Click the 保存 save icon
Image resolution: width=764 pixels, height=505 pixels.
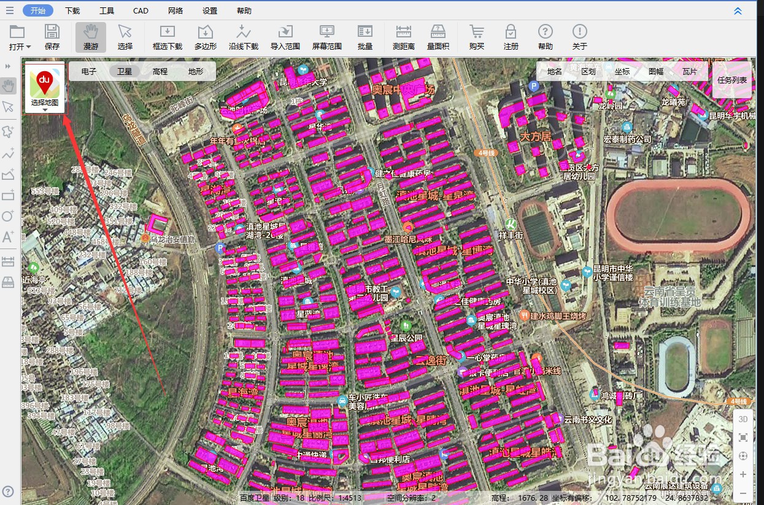[x=52, y=37]
